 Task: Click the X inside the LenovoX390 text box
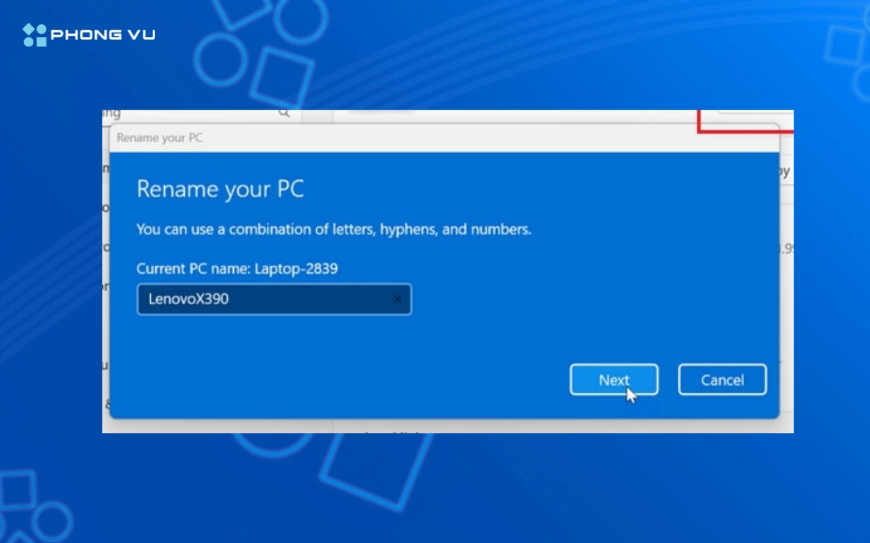(398, 299)
